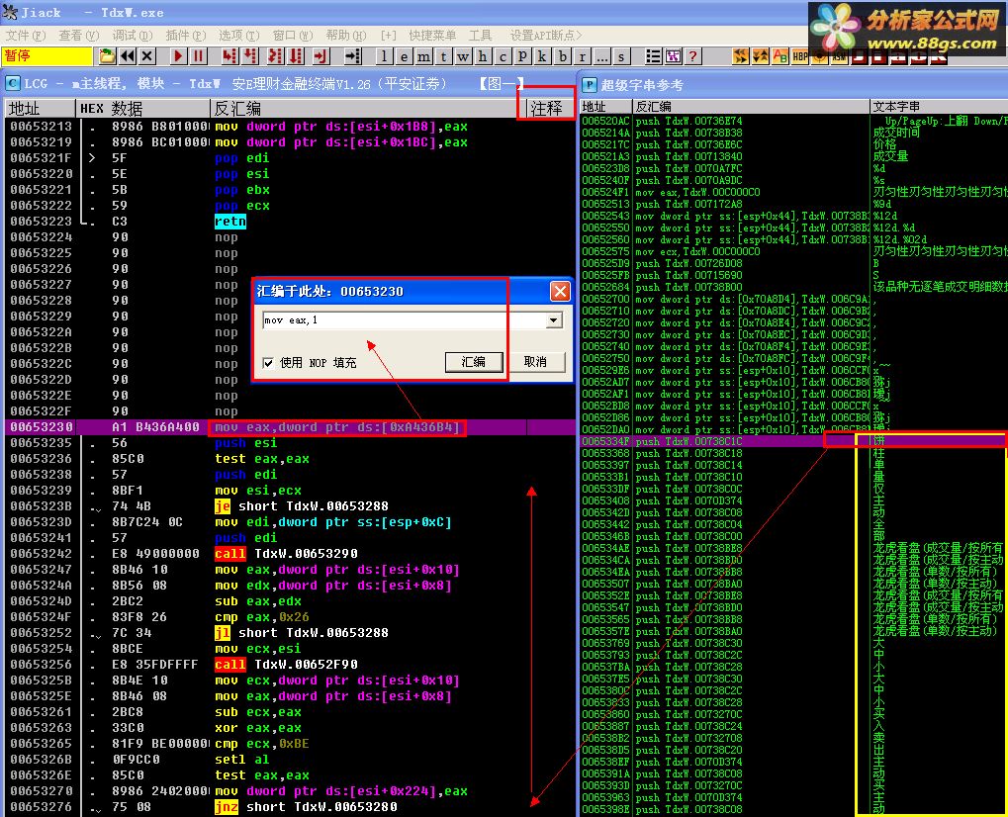Close the 汇编于此处 dialog
Viewport: 1008px width, 817px height.
click(560, 291)
